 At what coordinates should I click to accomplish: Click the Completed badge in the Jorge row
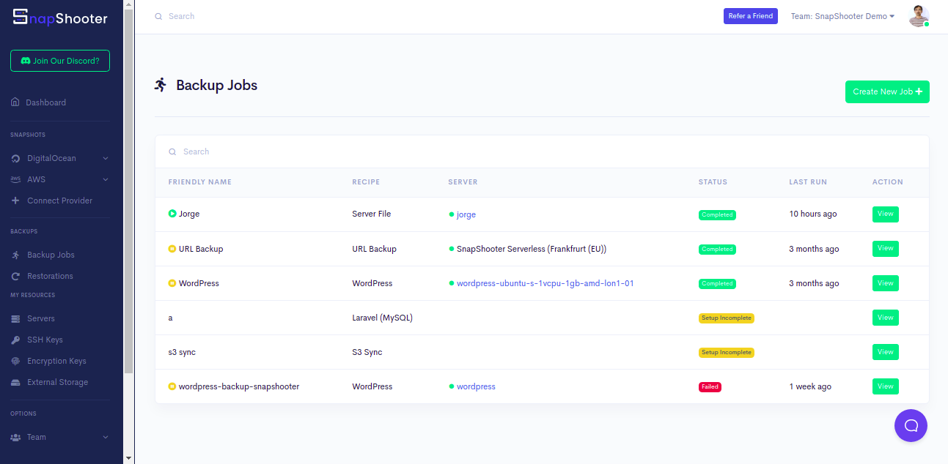717,214
